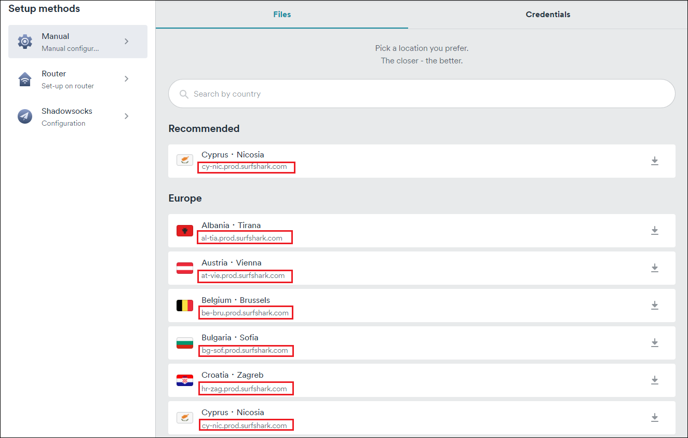Select Router setup method
This screenshot has width=688, height=438.
click(x=78, y=79)
